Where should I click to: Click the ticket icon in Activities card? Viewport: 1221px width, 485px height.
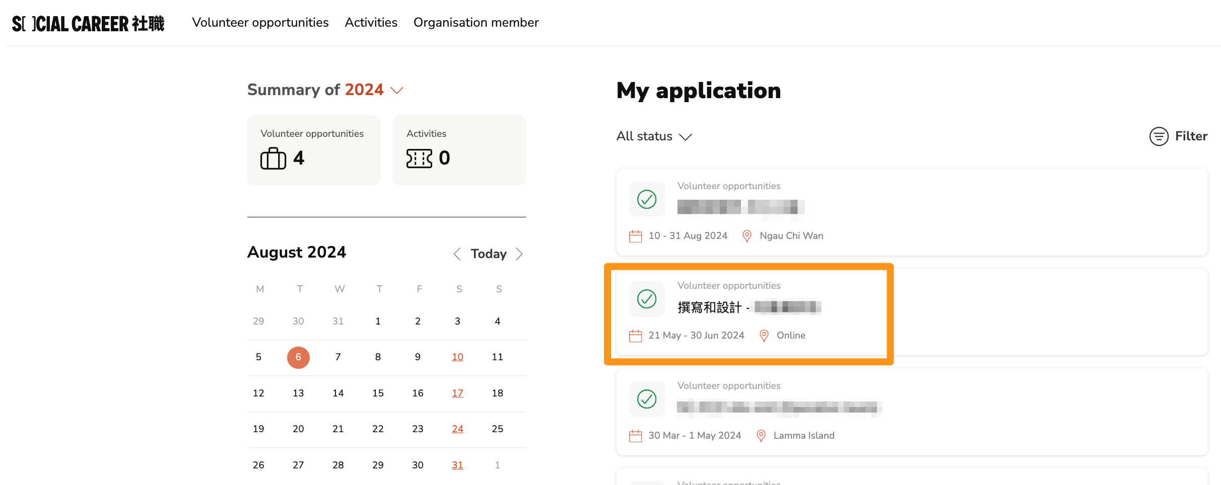[419, 158]
